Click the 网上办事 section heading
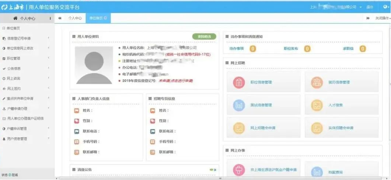This screenshot has height=180, width=391. (238, 150)
